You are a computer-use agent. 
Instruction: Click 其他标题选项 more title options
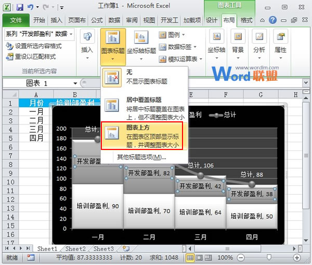(x=141, y=157)
